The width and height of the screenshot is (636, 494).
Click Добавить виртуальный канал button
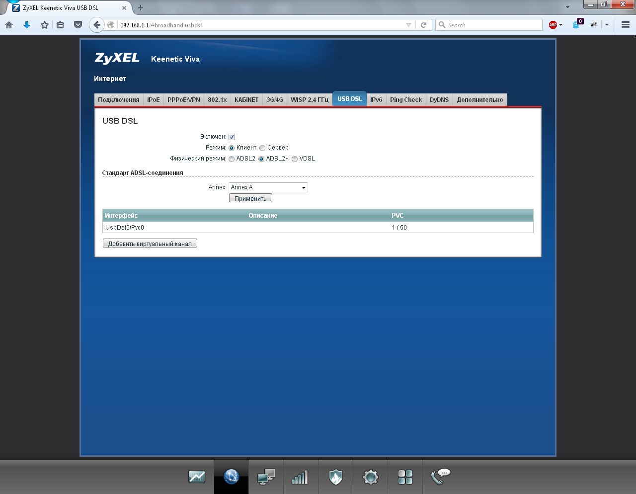[150, 244]
